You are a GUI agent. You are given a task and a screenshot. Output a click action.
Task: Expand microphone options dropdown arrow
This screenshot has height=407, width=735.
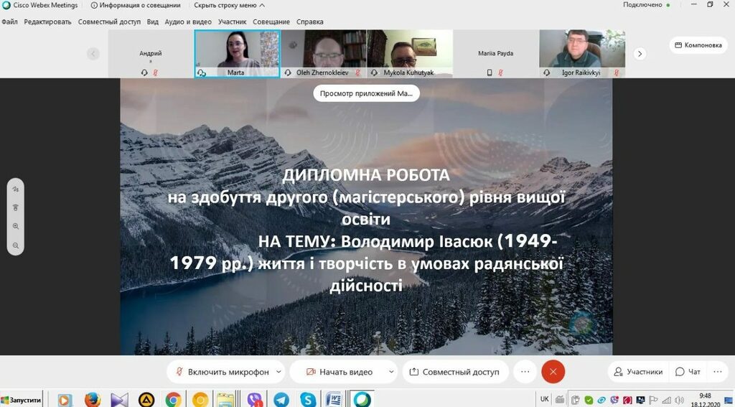pos(278,372)
